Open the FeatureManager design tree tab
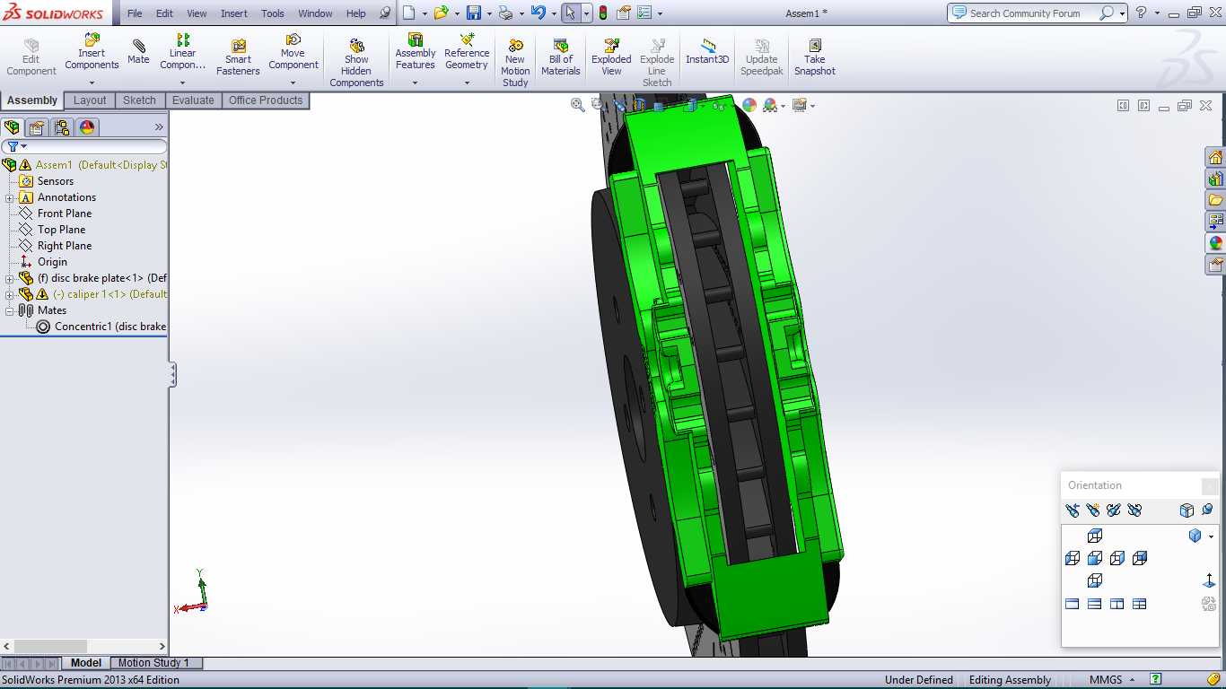The image size is (1226, 689). (x=12, y=127)
